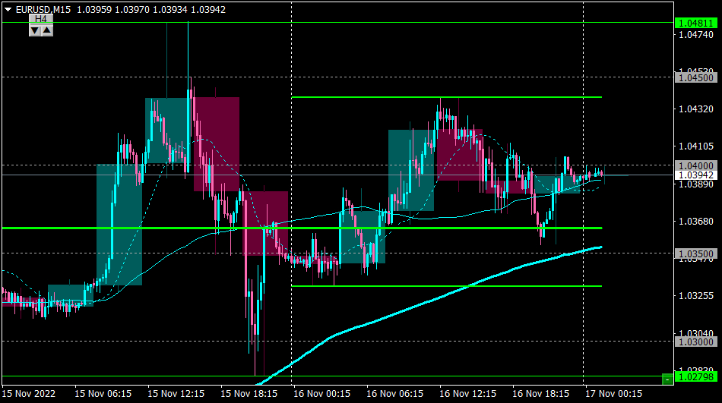Select the 1.04811 green price label

695,23
